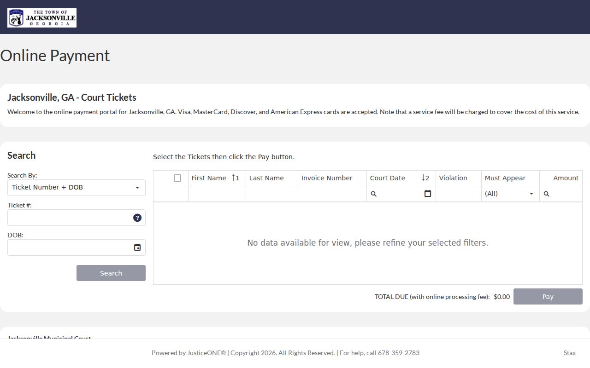The image size is (590, 368).
Task: Click the 'Online Payment' page heading
Action: click(55, 55)
